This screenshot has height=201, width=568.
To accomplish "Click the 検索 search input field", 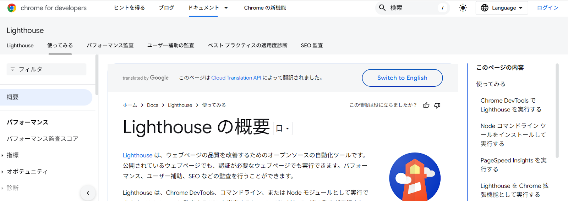I will tap(412, 8).
